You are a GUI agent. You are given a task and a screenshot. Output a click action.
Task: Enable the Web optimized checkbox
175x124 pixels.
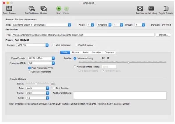54,45
